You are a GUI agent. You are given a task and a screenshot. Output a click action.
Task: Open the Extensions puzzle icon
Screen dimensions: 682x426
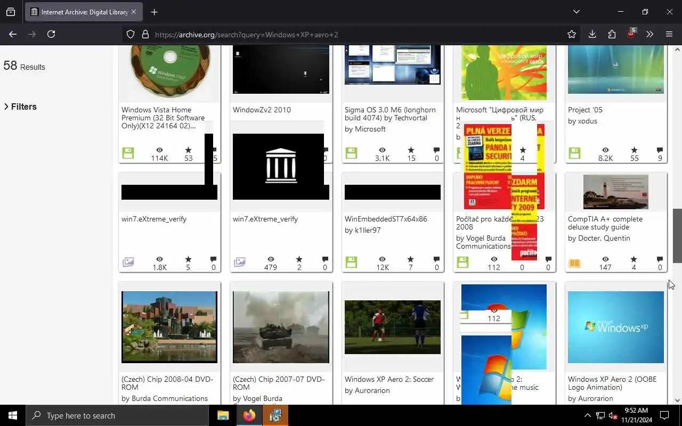(612, 34)
